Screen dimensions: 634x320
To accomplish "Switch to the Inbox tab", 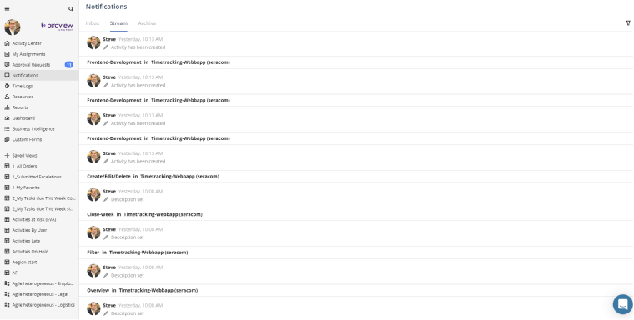I will [93, 23].
